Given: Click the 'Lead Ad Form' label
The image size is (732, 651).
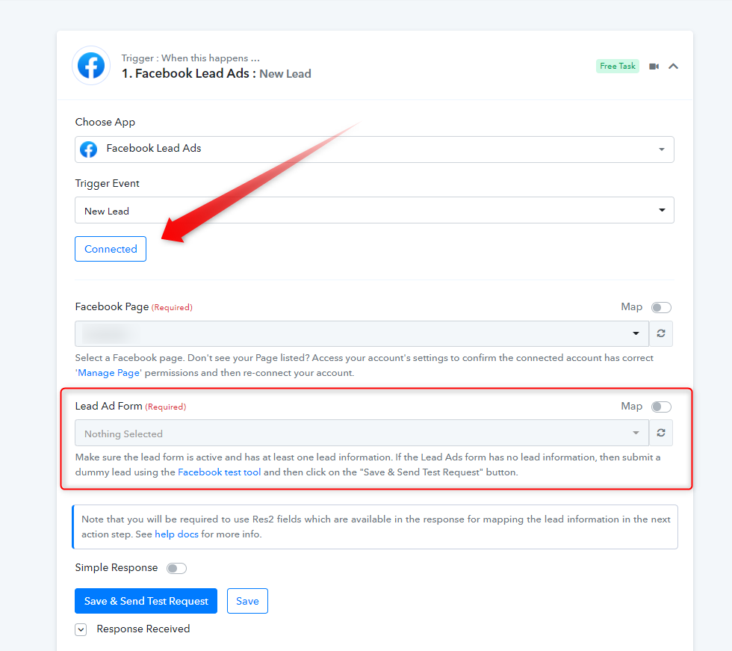Looking at the screenshot, I should point(109,407).
